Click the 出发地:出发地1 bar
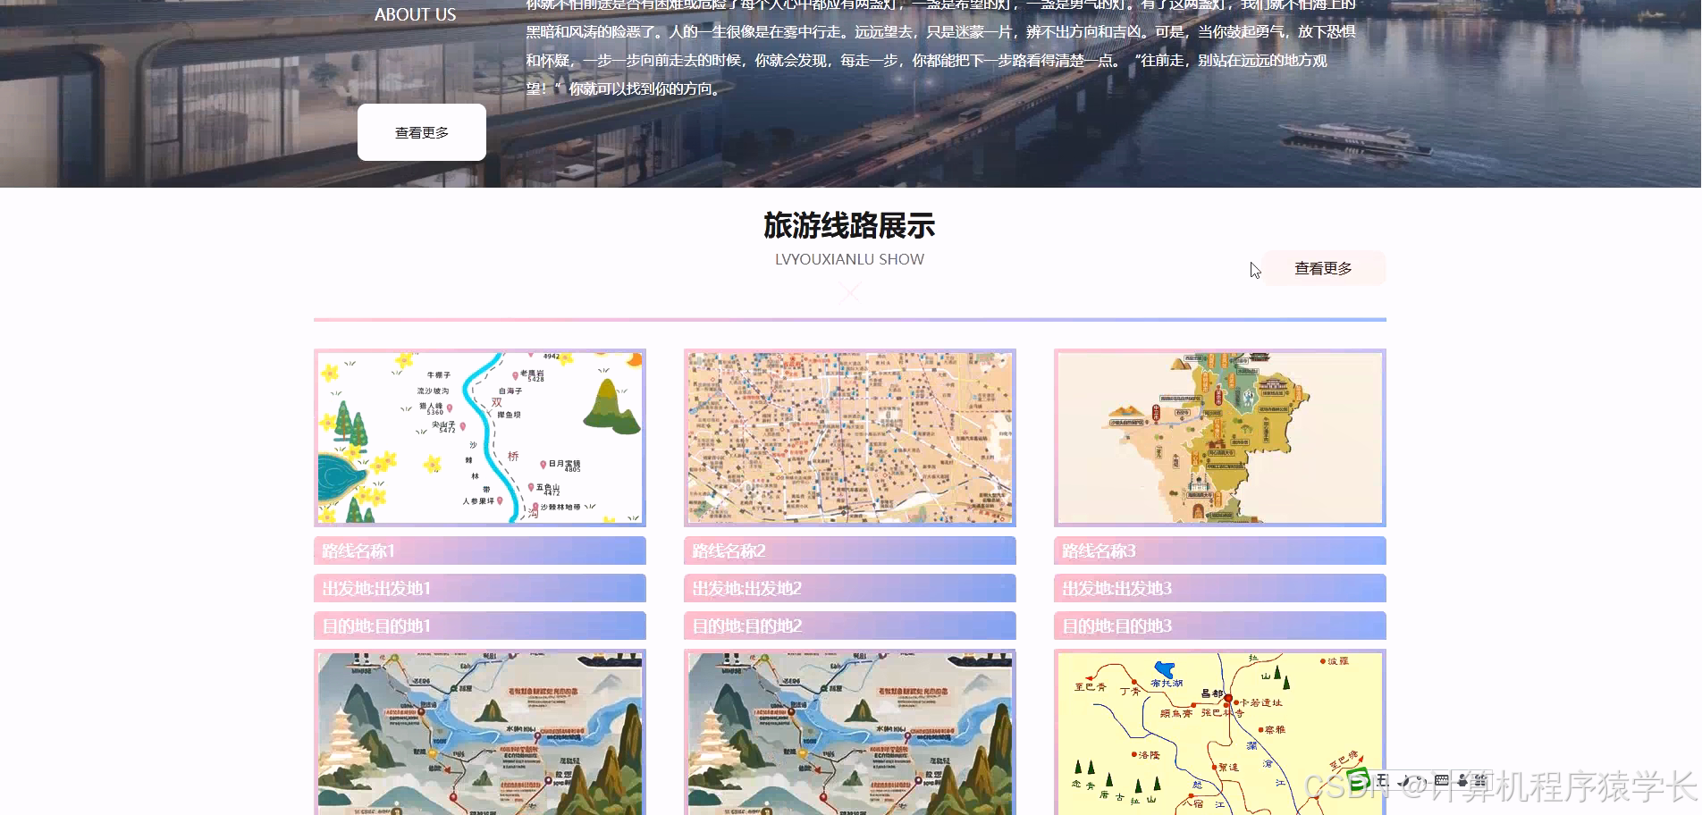 click(479, 588)
